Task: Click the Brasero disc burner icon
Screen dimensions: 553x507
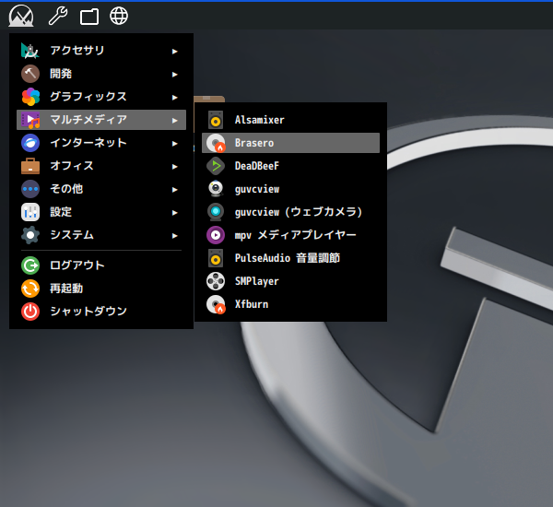Action: 216,143
